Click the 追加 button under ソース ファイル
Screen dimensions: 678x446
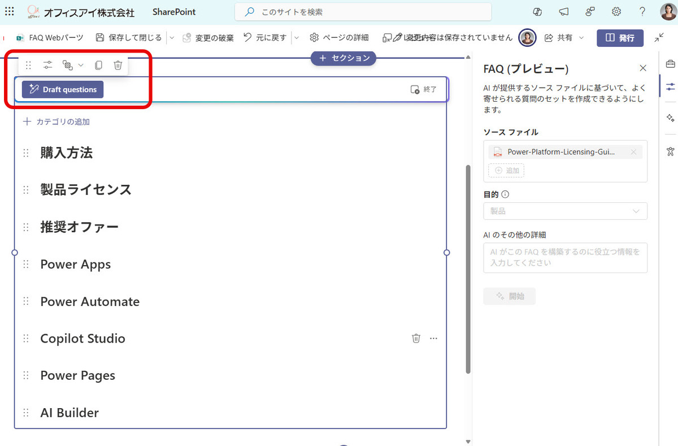tap(506, 170)
